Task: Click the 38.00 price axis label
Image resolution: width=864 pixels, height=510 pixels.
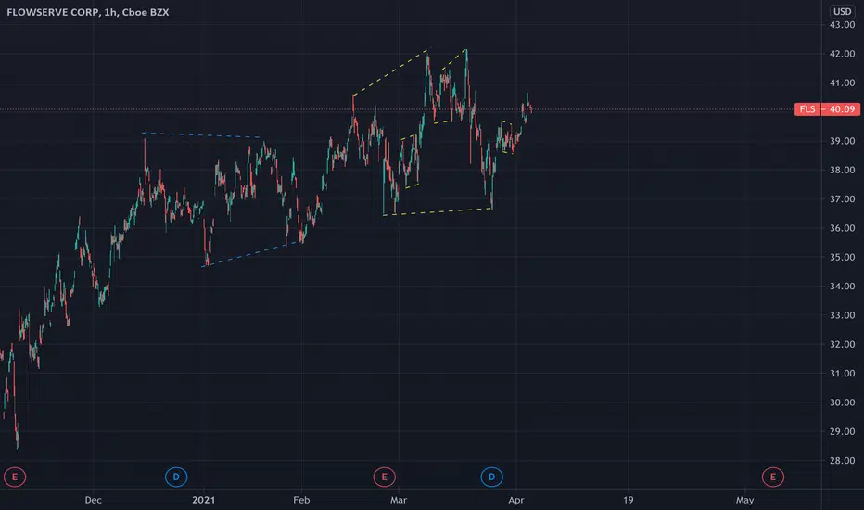Action: (842, 170)
